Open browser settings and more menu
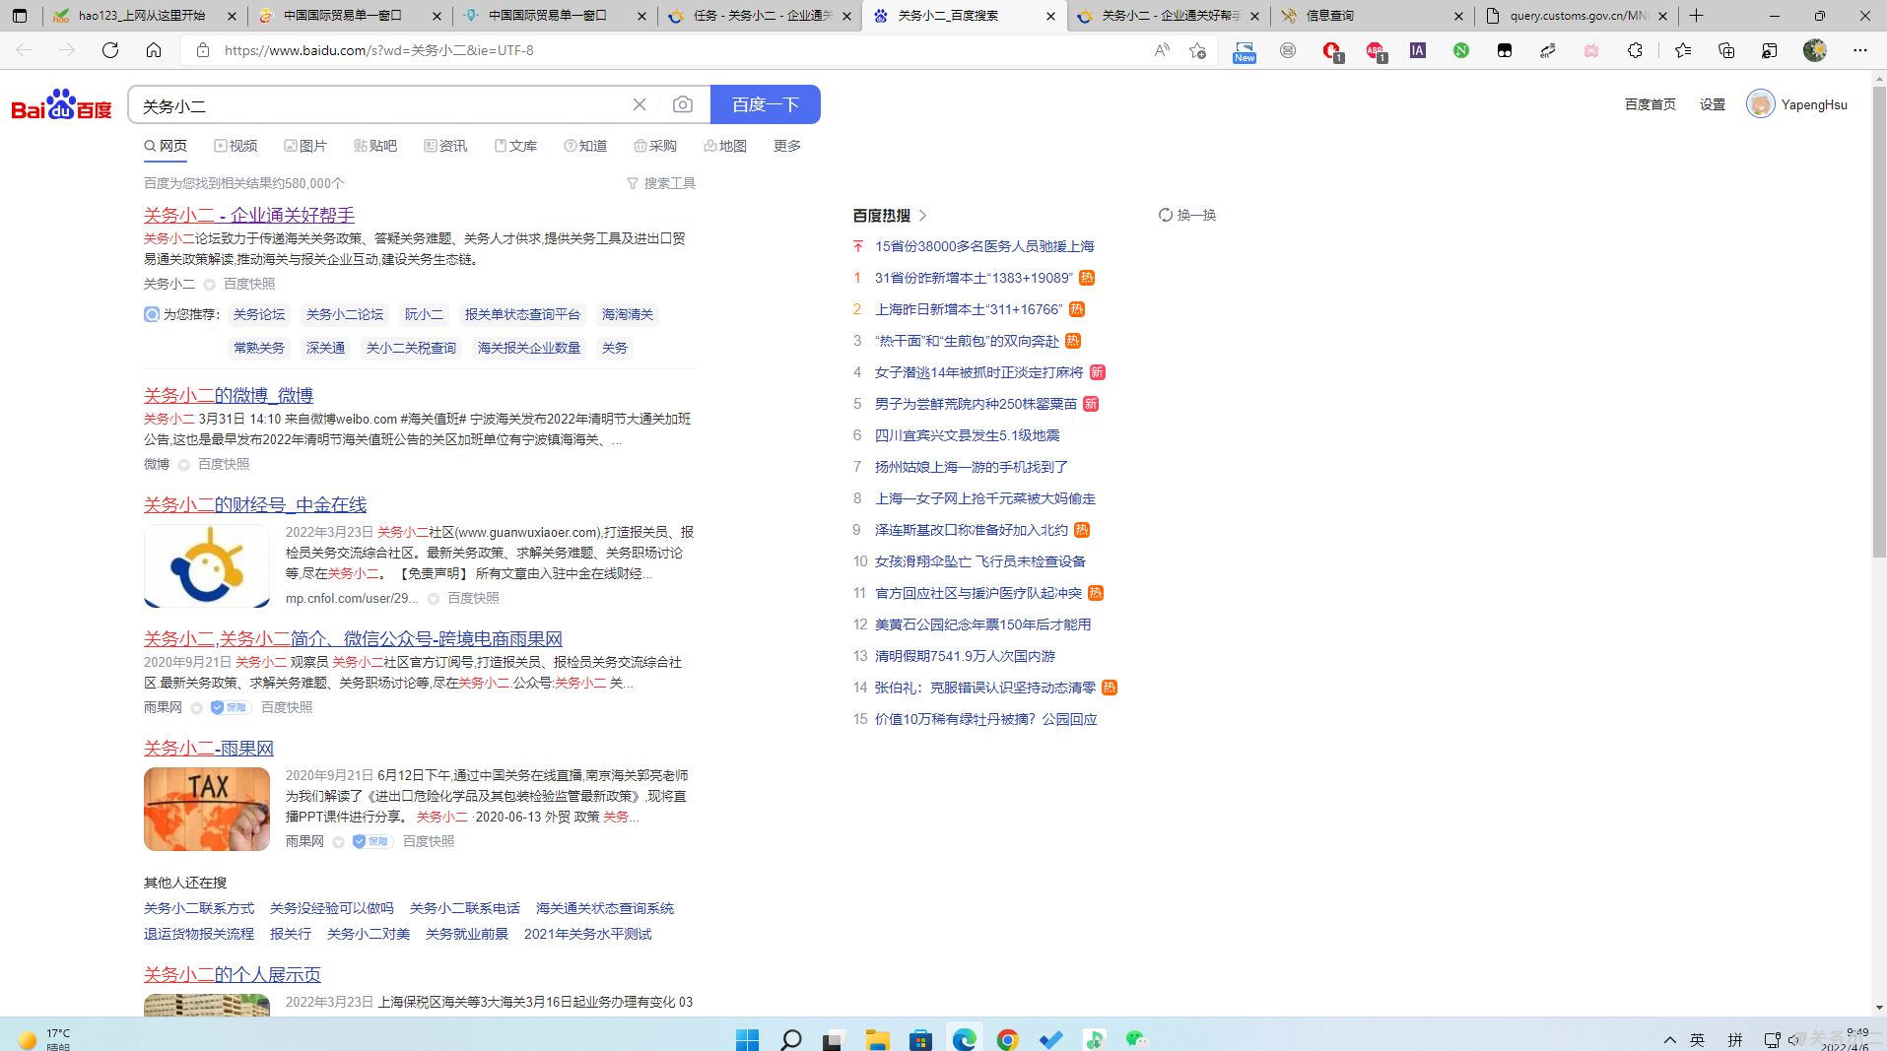1887x1051 pixels. 1860,50
